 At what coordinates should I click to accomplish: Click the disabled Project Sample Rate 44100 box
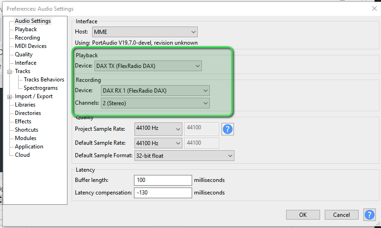(201, 129)
